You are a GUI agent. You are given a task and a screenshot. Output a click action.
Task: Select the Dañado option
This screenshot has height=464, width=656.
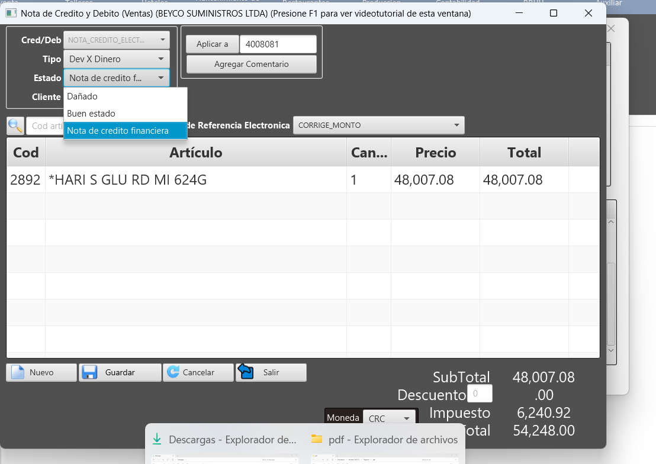[82, 96]
